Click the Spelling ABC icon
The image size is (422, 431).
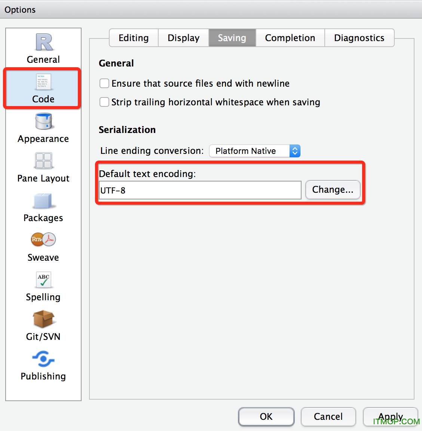[x=43, y=280]
